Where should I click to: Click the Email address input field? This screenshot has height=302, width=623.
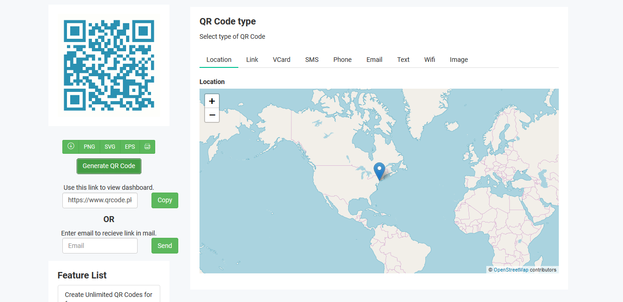pos(100,245)
